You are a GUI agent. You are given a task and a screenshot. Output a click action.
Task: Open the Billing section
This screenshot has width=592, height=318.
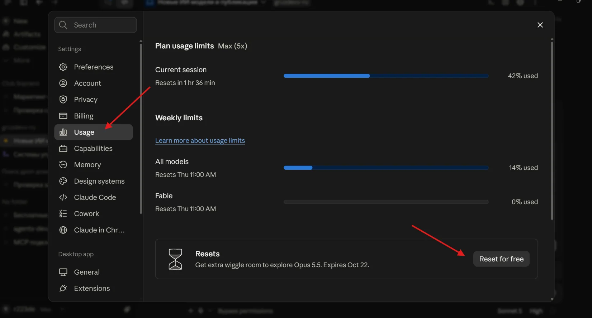click(x=94, y=116)
